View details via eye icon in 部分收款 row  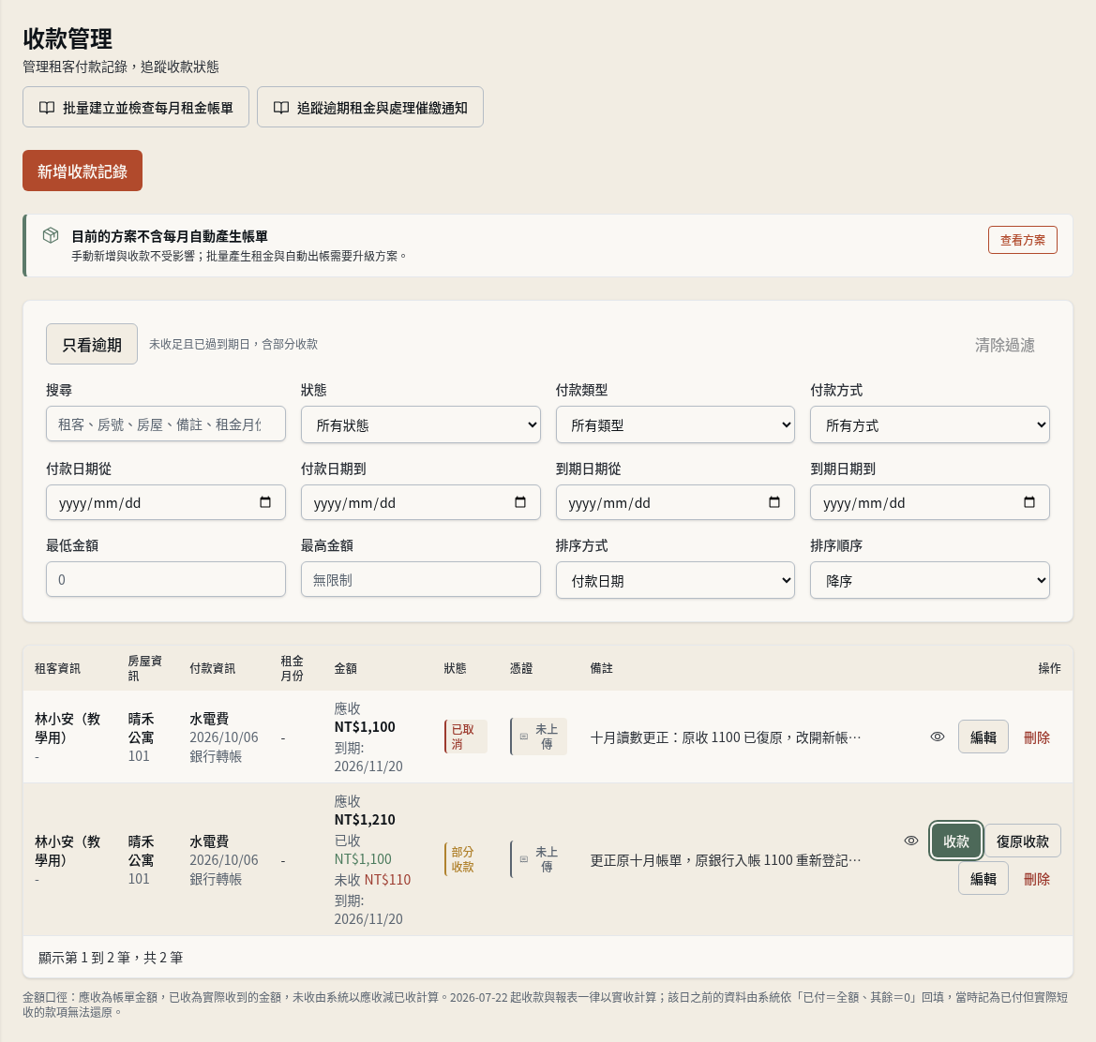(x=910, y=841)
